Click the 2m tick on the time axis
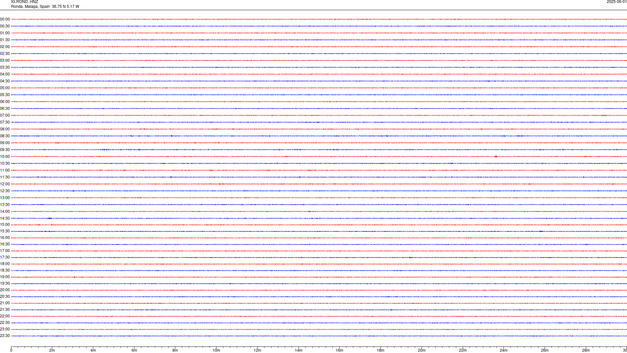Image resolution: width=627 pixels, height=353 pixels. (52, 350)
